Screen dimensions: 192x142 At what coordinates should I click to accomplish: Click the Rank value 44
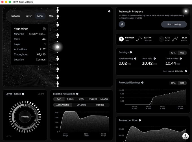tap(44, 39)
